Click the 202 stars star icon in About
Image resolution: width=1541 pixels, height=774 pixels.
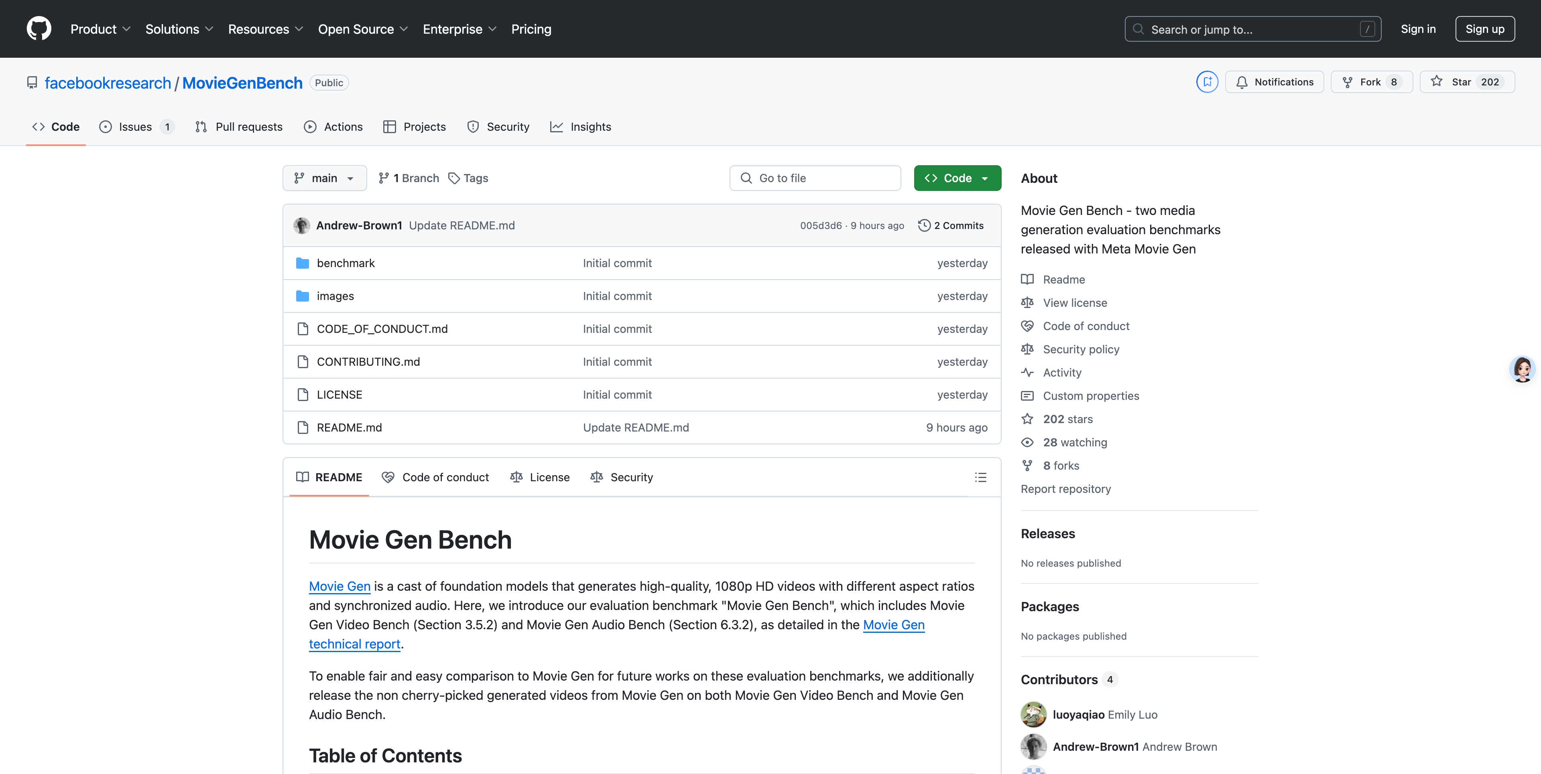pos(1027,419)
